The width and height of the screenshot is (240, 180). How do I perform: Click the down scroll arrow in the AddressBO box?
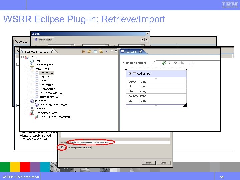156,106
